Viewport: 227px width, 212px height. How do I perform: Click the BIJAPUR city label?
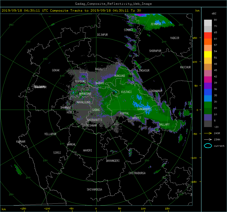coord(102,35)
